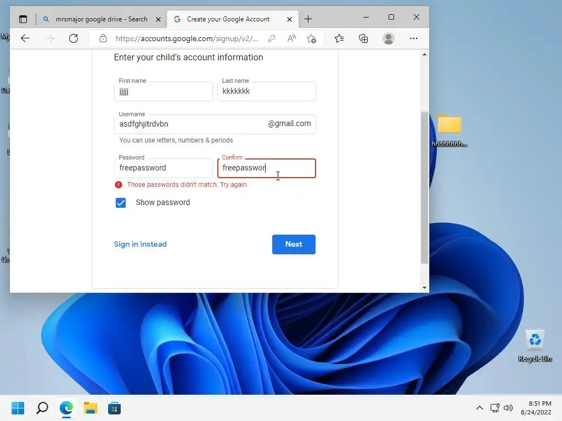
Task: Switch to mrsmajor google drive Search tab
Action: coord(102,19)
